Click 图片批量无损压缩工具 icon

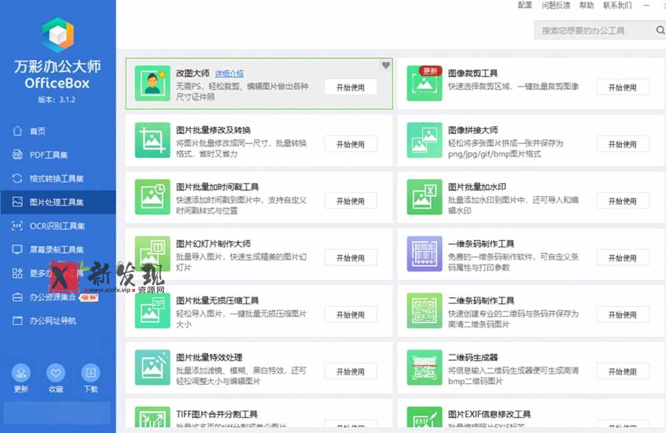(153, 310)
